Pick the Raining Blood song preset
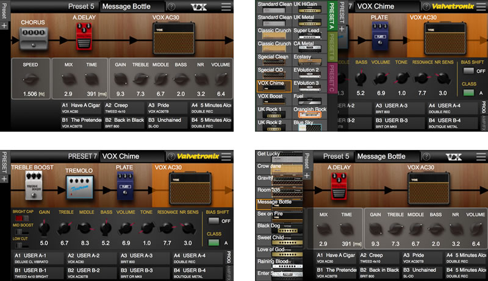Viewport: 488px width, 281px height. pos(279,263)
